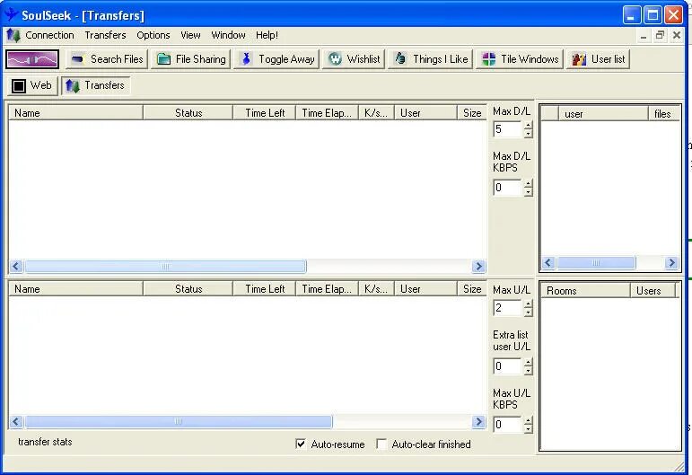
Task: Open the Wishlist window
Action: point(354,59)
